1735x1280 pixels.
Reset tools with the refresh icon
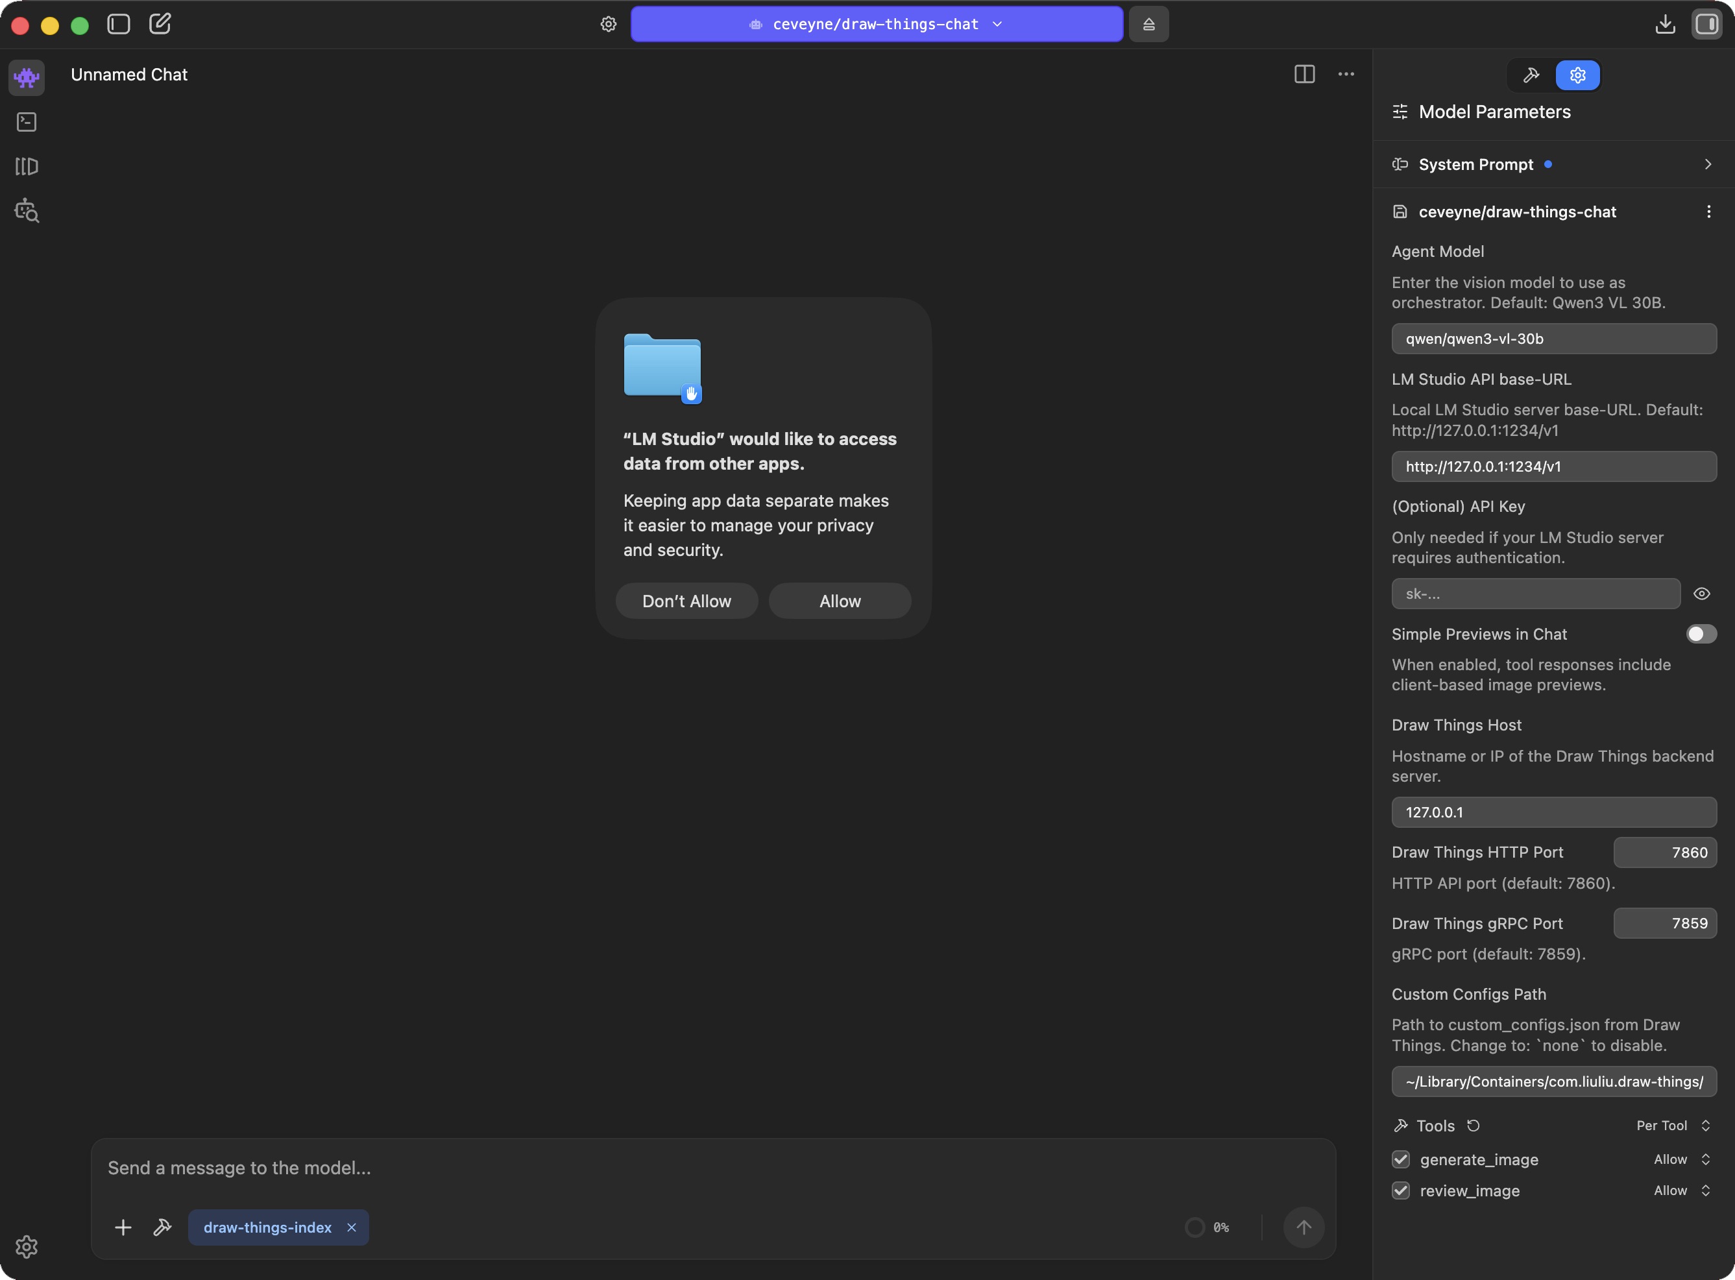[1473, 1125]
